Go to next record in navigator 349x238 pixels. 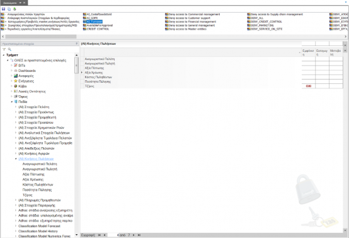point(134,235)
